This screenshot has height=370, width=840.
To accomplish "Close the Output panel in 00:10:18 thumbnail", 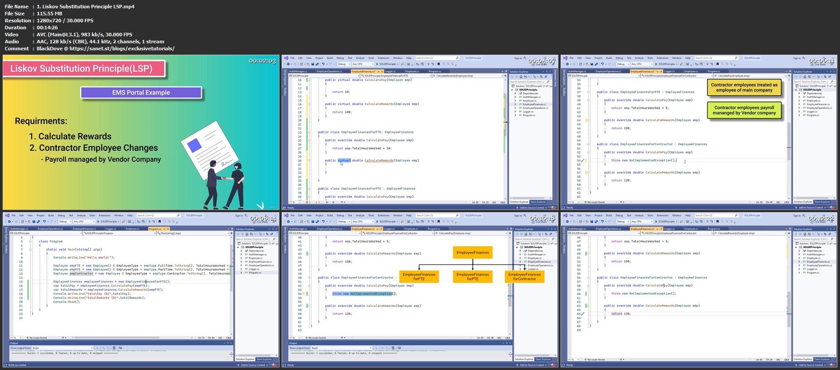I will coord(510,343).
